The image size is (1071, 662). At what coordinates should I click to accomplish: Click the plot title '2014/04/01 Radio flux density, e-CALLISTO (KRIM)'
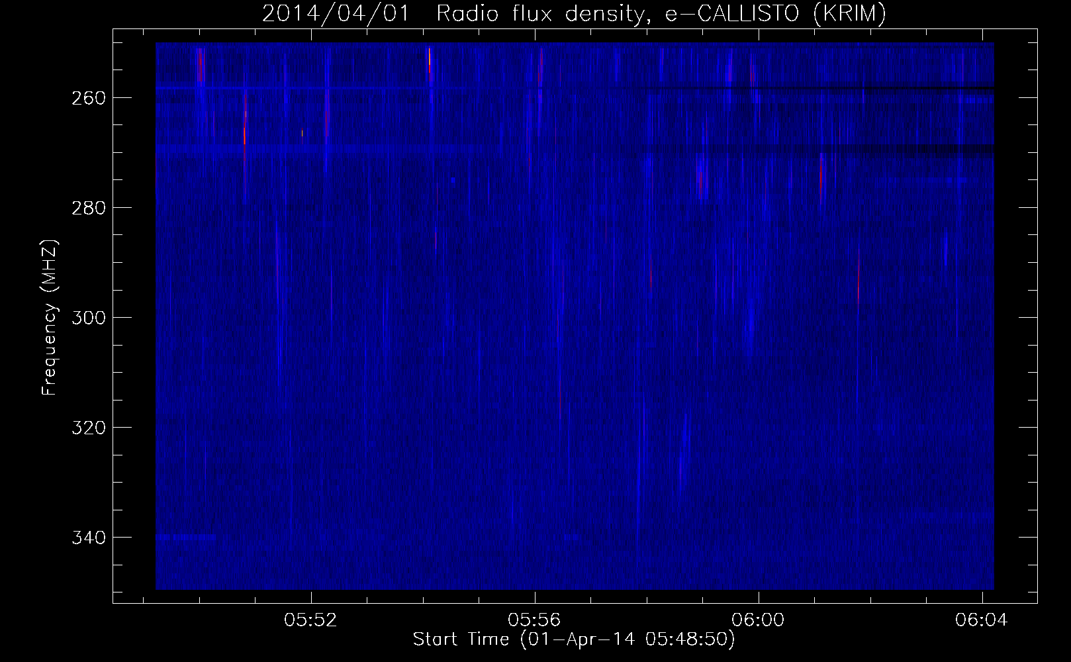pyautogui.click(x=574, y=14)
